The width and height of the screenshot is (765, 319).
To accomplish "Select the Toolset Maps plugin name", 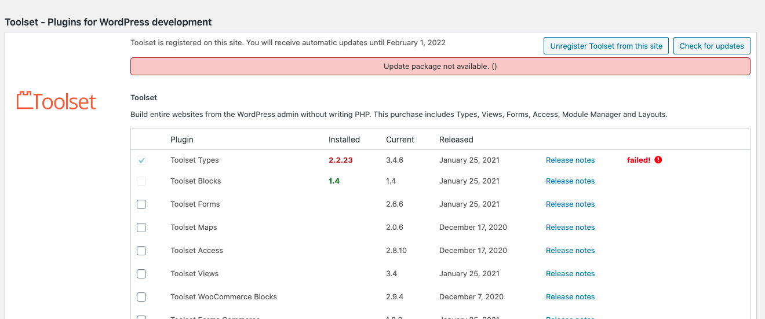I will pyautogui.click(x=194, y=227).
